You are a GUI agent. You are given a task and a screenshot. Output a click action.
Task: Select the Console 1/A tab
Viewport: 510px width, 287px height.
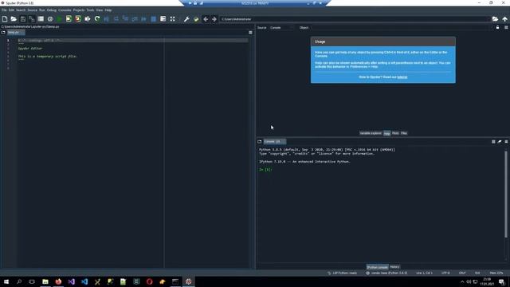(274, 142)
